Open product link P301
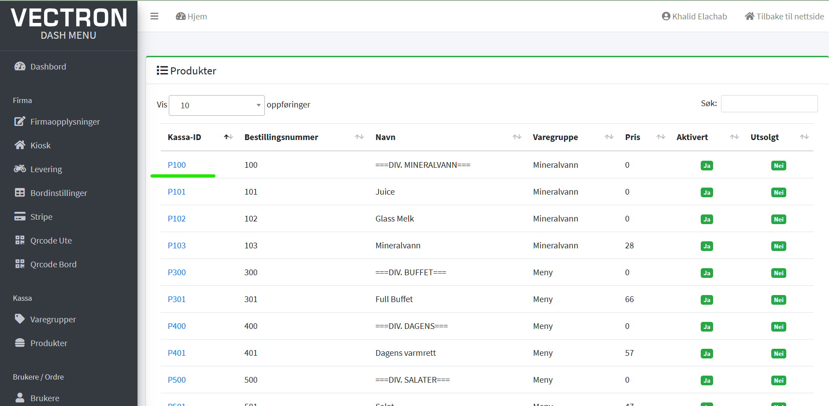This screenshot has width=829, height=406. [x=177, y=299]
